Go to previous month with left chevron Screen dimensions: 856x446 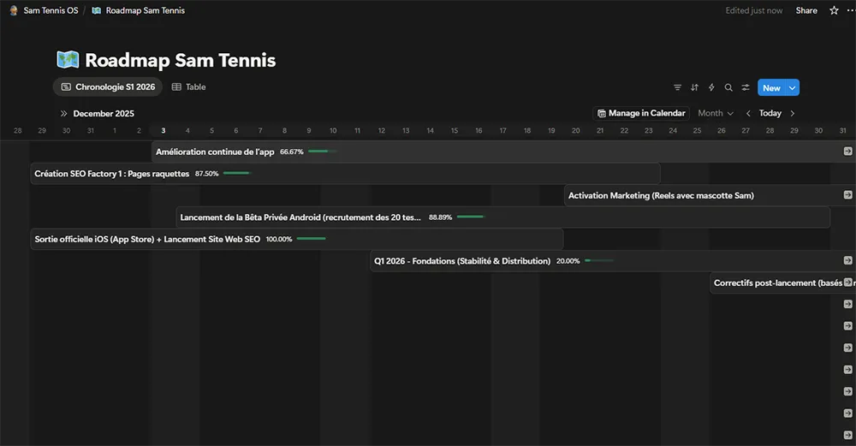click(x=748, y=113)
